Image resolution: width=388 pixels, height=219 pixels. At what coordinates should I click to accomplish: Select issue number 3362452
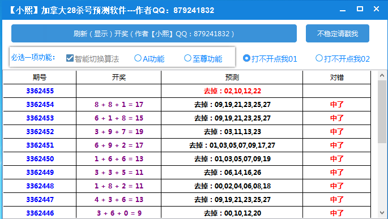[40, 132]
